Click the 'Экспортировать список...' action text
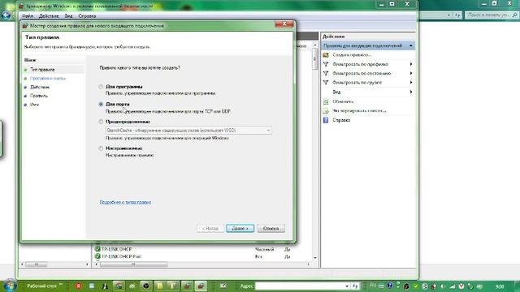This screenshot has width=520, height=292. [359, 111]
